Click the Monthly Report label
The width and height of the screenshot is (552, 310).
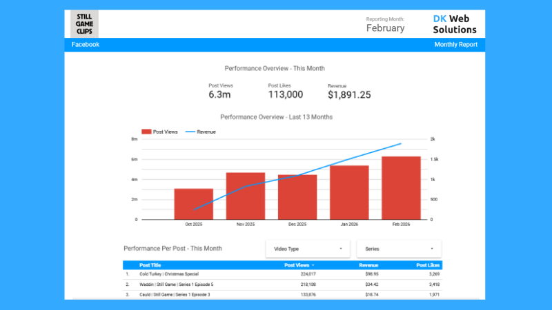pos(456,45)
